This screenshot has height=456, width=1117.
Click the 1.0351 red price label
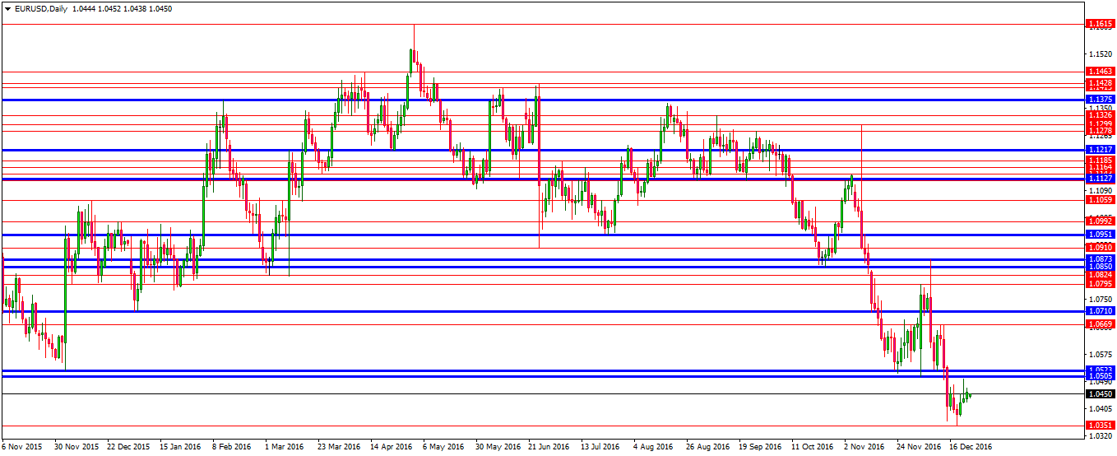tap(1100, 426)
